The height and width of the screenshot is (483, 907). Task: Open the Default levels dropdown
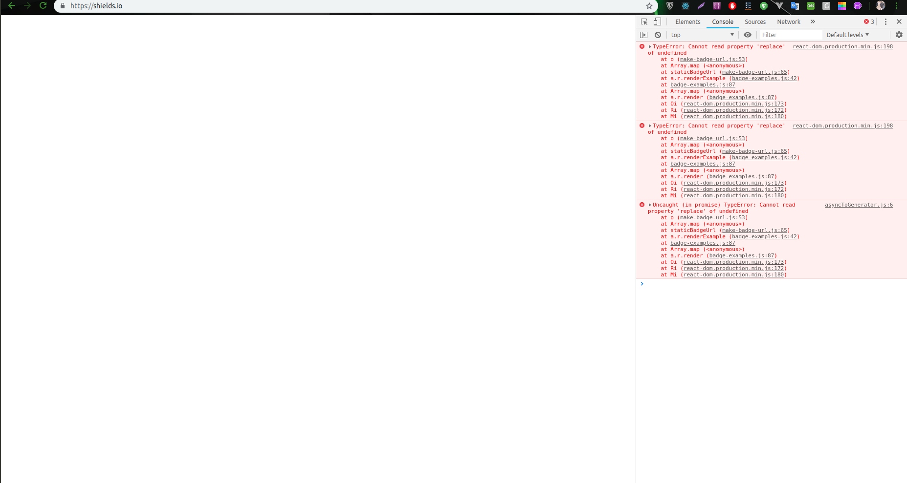pos(847,35)
